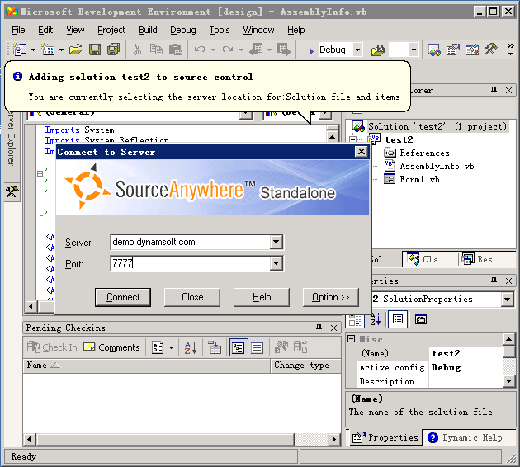Click the Save All toolbar icon
This screenshot has height=467, width=520.
[111, 50]
